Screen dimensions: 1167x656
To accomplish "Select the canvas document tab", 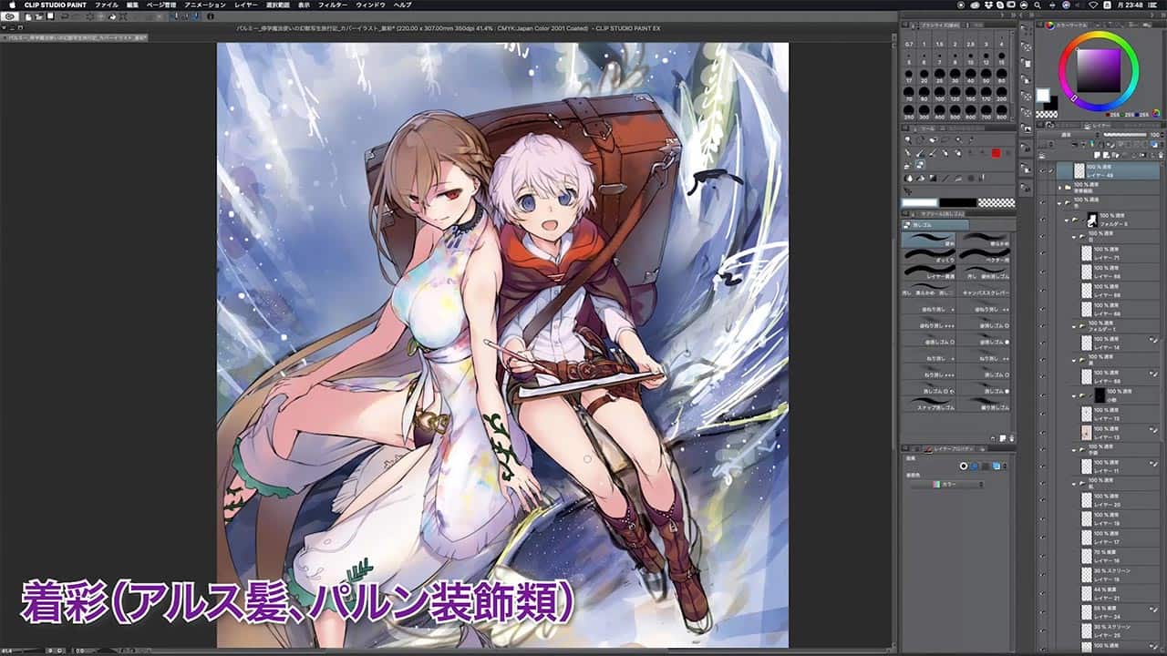I will pyautogui.click(x=76, y=38).
